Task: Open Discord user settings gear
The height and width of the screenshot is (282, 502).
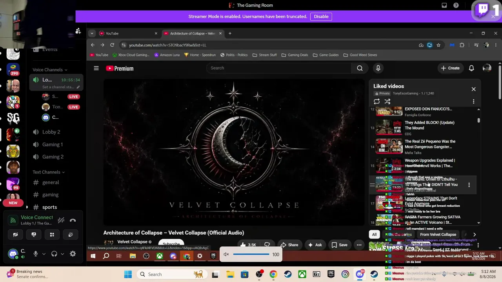Action: tap(73, 254)
